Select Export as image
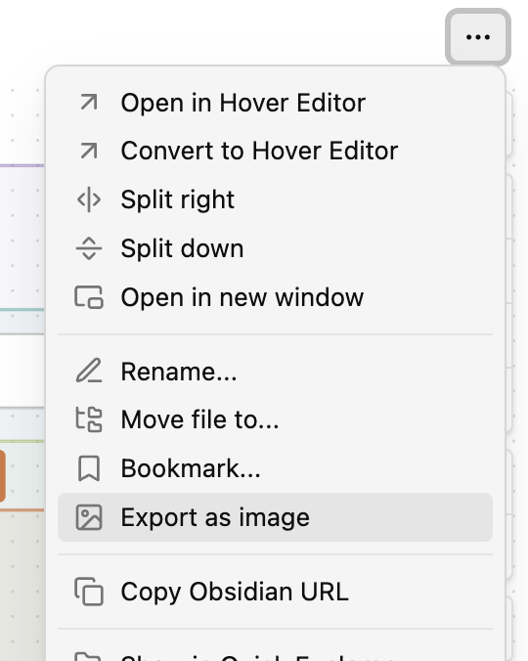The image size is (528, 661). 275,517
